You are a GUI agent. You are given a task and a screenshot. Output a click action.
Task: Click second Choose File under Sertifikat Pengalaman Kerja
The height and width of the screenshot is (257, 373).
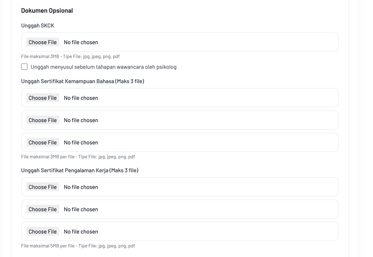click(43, 209)
